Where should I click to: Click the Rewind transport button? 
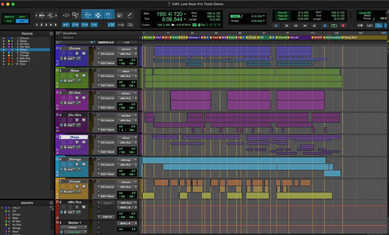pyautogui.click(x=296, y=26)
